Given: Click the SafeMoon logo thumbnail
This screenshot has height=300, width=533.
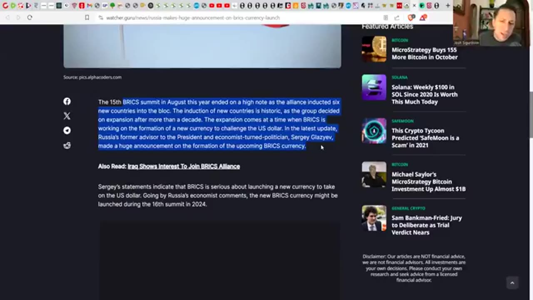Looking at the screenshot, I should pos(374,131).
